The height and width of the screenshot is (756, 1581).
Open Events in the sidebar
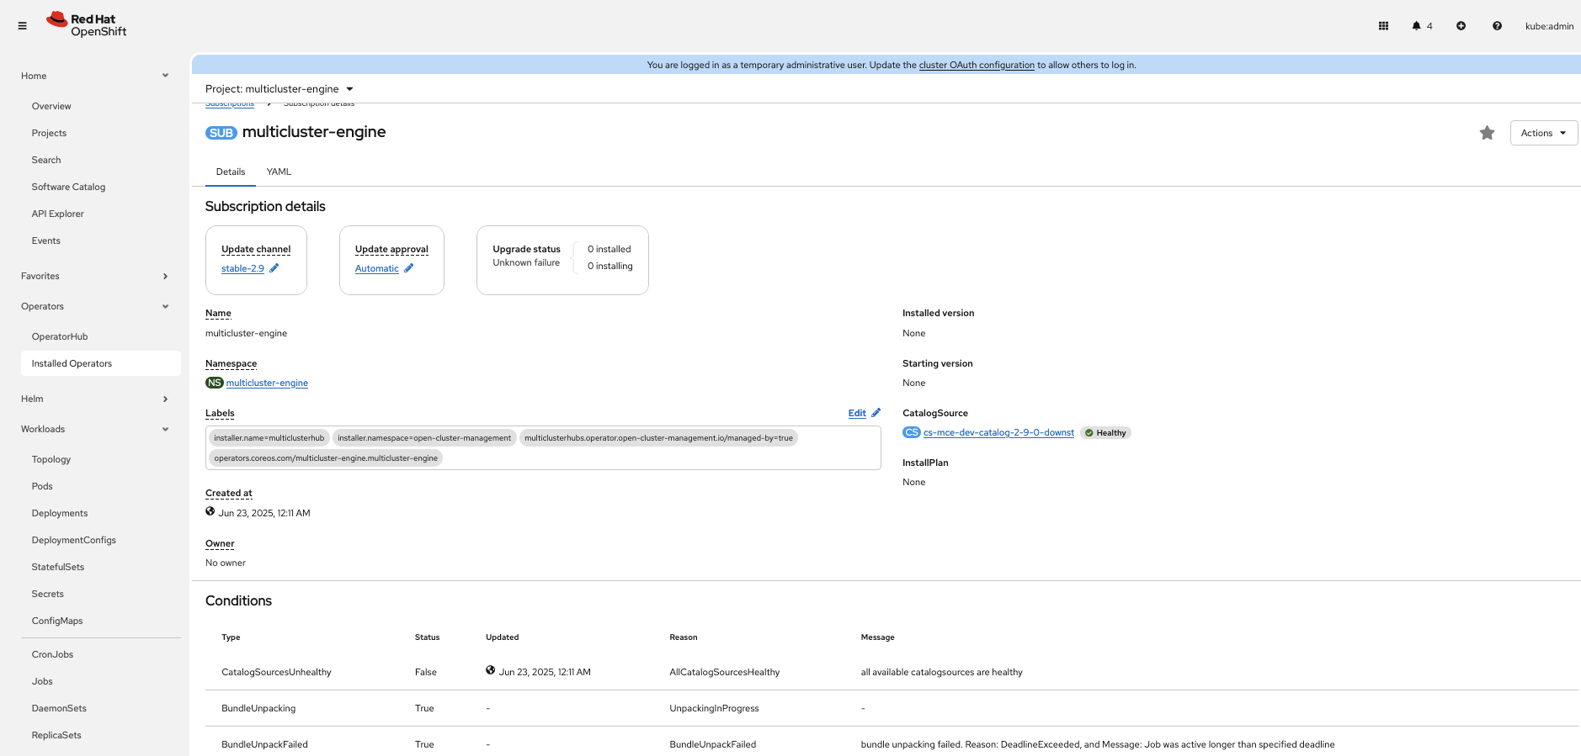pos(46,241)
